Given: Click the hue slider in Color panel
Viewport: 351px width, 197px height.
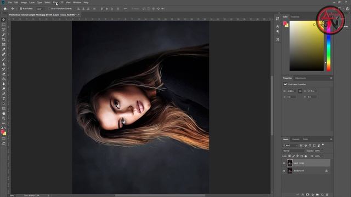Looking at the screenshot, I should (329, 46).
